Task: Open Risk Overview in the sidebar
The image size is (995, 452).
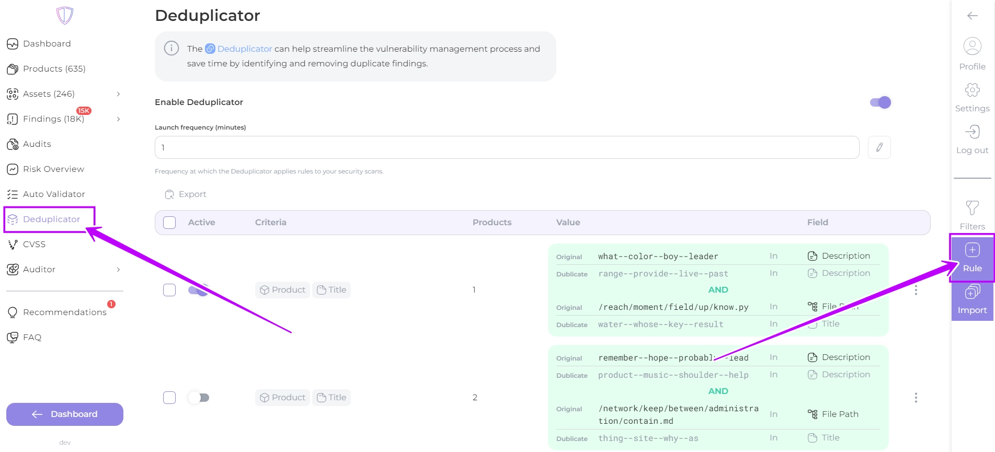Action: point(53,169)
